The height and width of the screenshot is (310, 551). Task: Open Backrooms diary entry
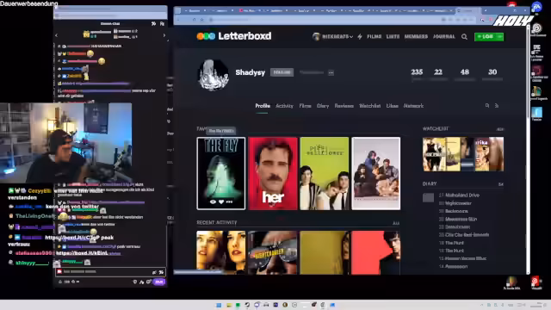point(456,211)
